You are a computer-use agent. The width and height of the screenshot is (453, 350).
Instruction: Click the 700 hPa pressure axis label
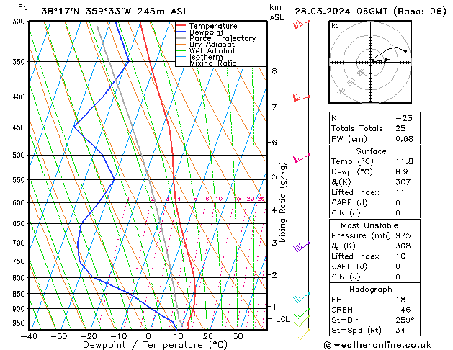coord(20,243)
